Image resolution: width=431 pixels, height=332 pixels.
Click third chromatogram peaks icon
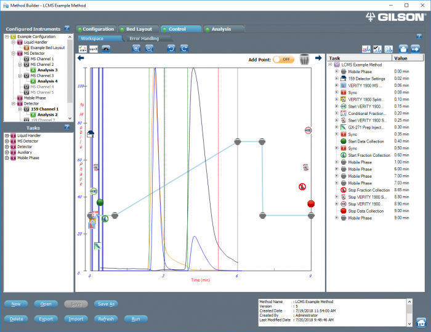(389, 49)
